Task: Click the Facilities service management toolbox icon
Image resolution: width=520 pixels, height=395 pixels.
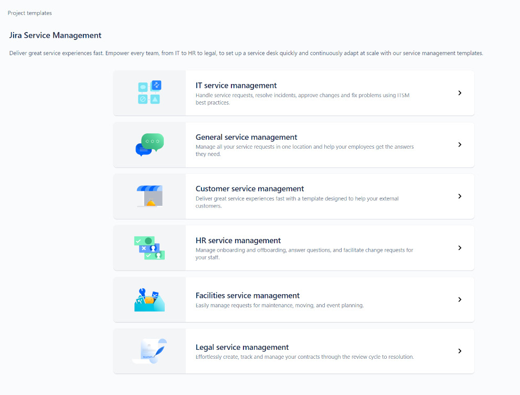Action: click(x=150, y=300)
